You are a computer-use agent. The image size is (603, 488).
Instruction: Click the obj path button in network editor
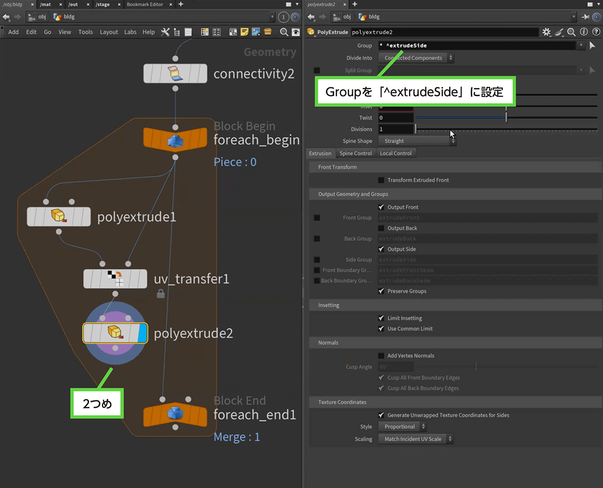38,17
